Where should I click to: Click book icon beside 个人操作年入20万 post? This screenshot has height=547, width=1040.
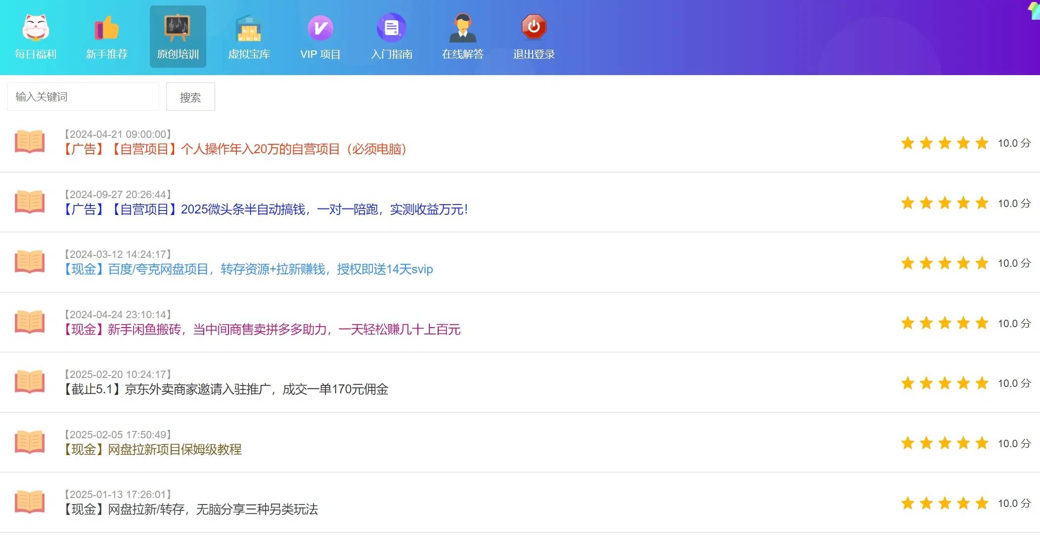(30, 142)
